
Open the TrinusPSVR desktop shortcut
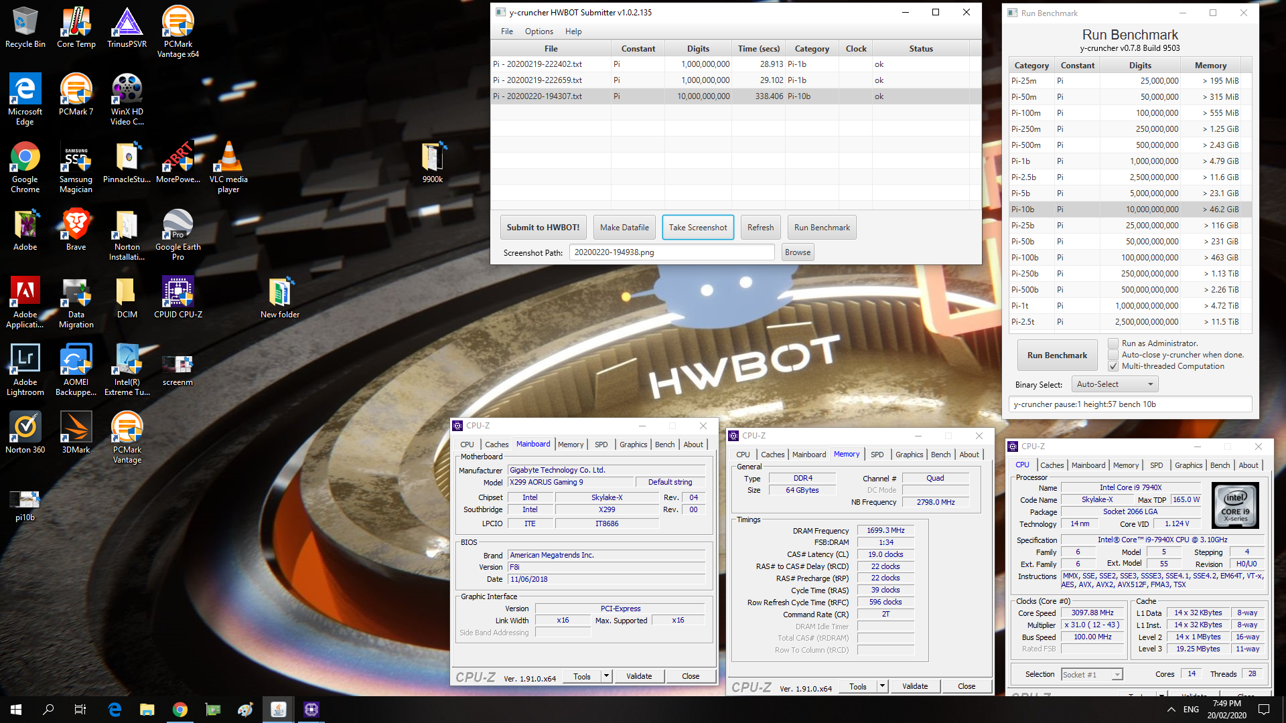[x=127, y=27]
